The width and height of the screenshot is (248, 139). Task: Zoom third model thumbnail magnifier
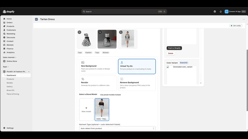click(x=121, y=32)
